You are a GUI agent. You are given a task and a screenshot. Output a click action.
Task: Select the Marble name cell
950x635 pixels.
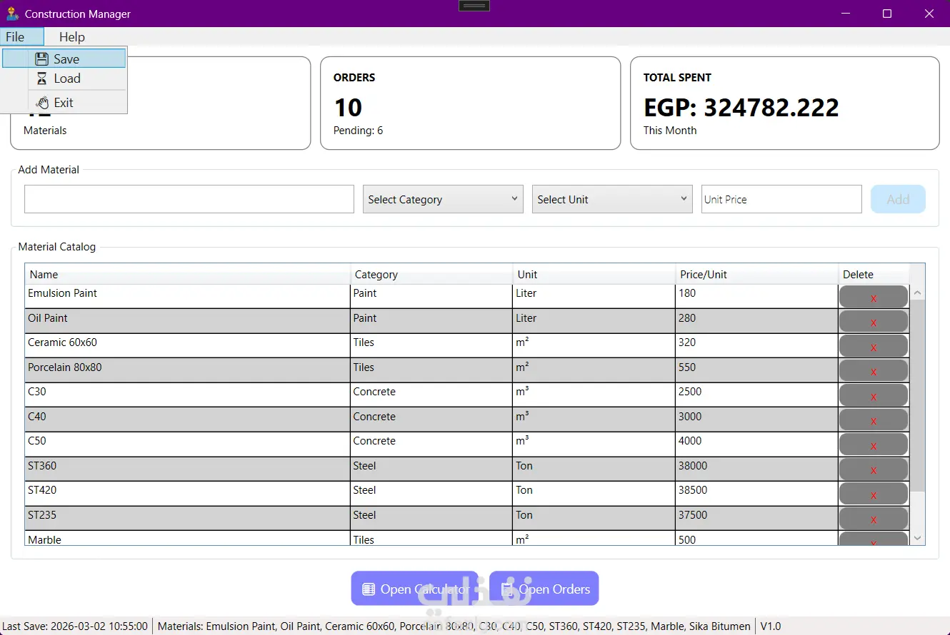click(188, 539)
